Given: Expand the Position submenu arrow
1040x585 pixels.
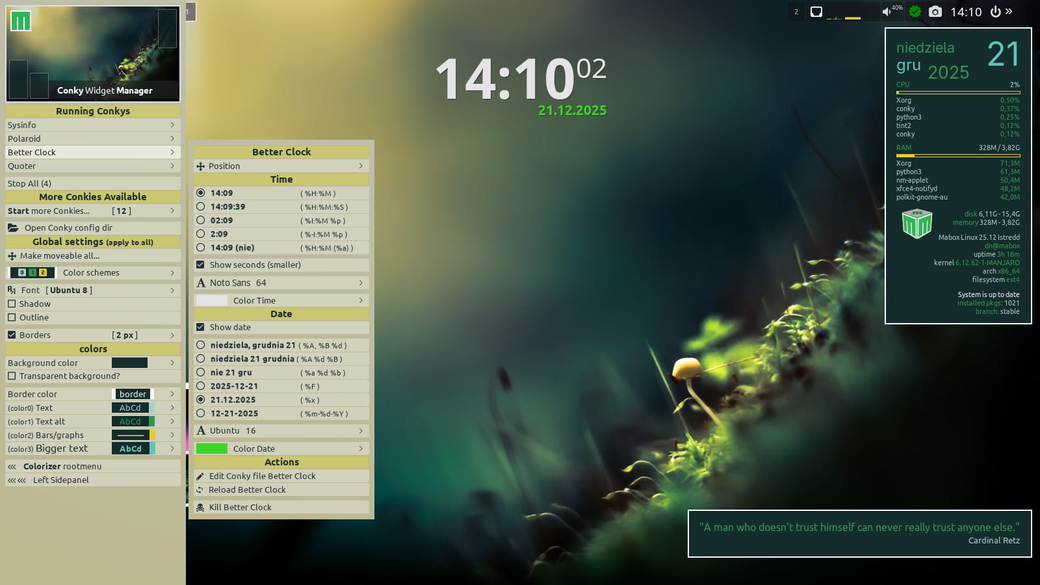Looking at the screenshot, I should (x=361, y=166).
